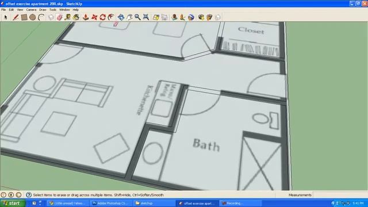Preview model in Google Earth icon

(x=191, y=17)
